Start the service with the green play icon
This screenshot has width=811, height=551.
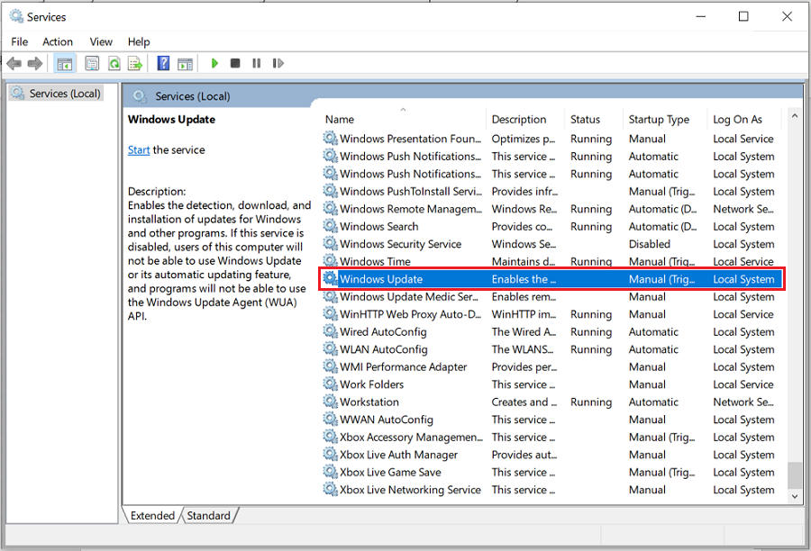point(214,63)
